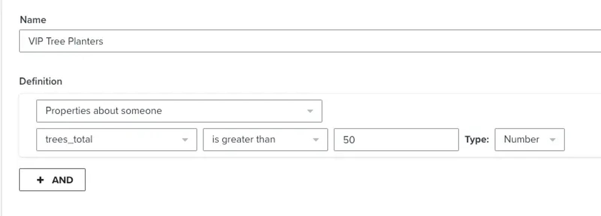Viewport: 601px width, 216px height.
Task: Click the caret arrow beside 'is greater than'
Action: [x=316, y=140]
